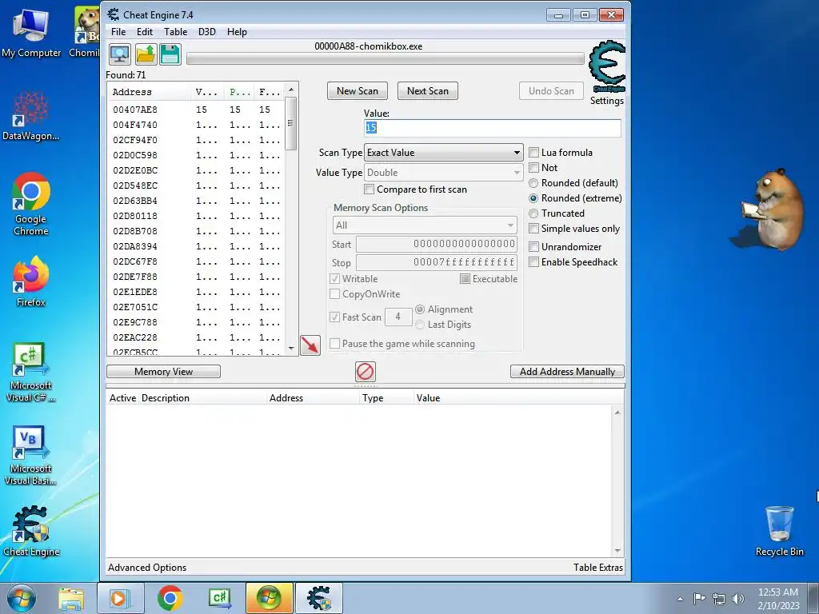The width and height of the screenshot is (819, 614).
Task: Open Settings via the Cheat Engine logo
Action: point(607,67)
